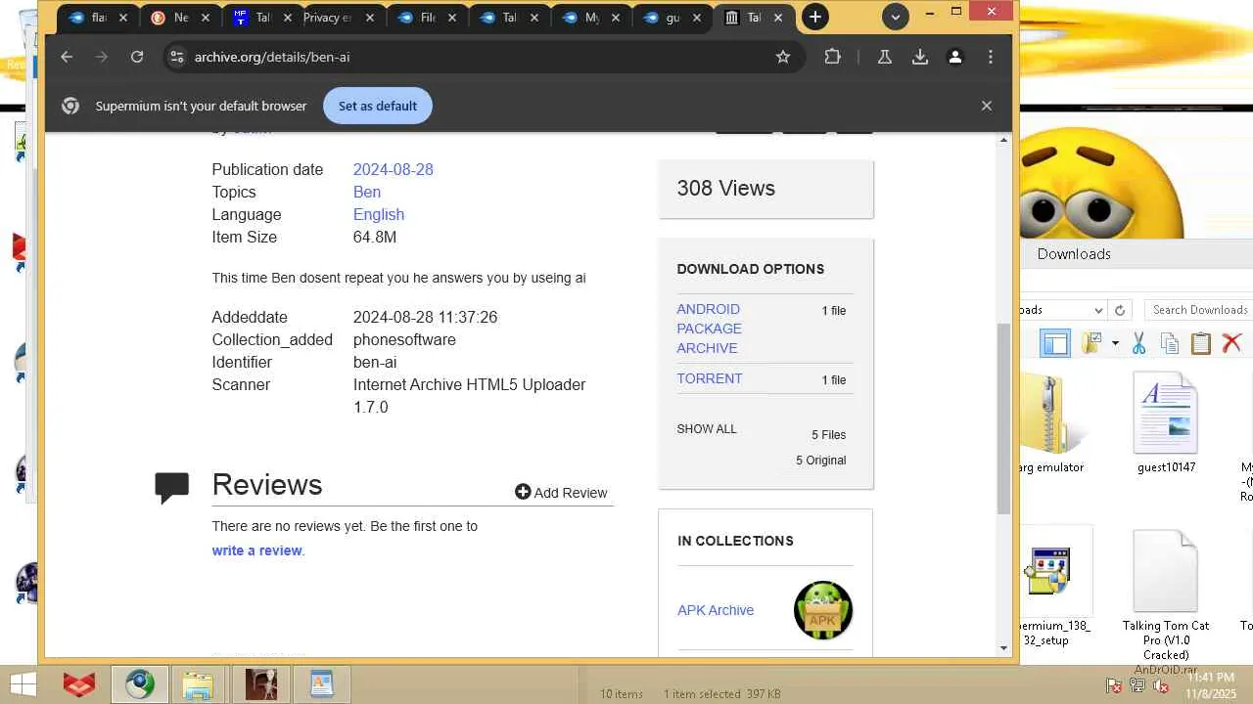Reload the archive.org page
This screenshot has height=704, width=1253.
[x=137, y=57]
